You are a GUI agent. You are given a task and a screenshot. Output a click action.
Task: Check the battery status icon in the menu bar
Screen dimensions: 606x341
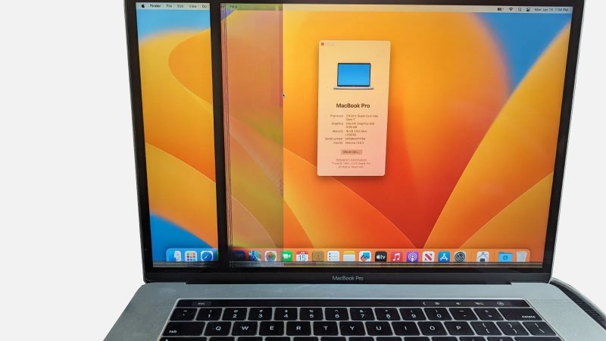click(x=500, y=9)
